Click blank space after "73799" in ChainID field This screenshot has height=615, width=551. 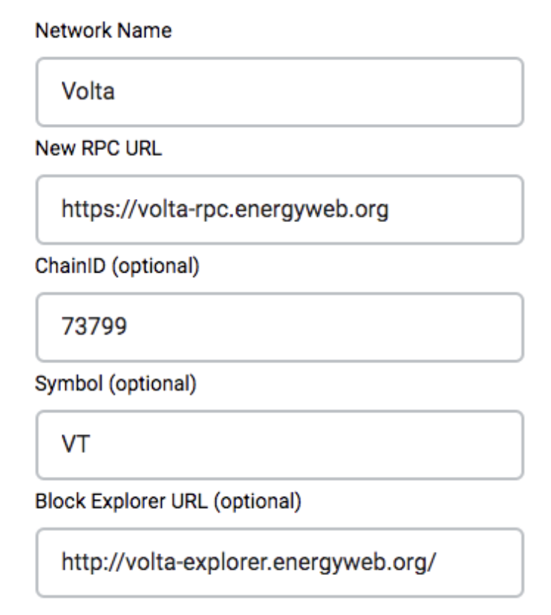(x=312, y=328)
